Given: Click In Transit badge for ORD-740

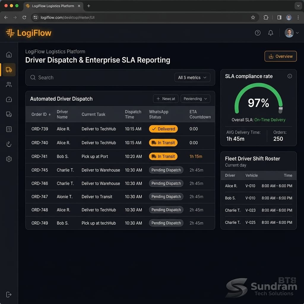Looking at the screenshot, I should coord(163,143).
